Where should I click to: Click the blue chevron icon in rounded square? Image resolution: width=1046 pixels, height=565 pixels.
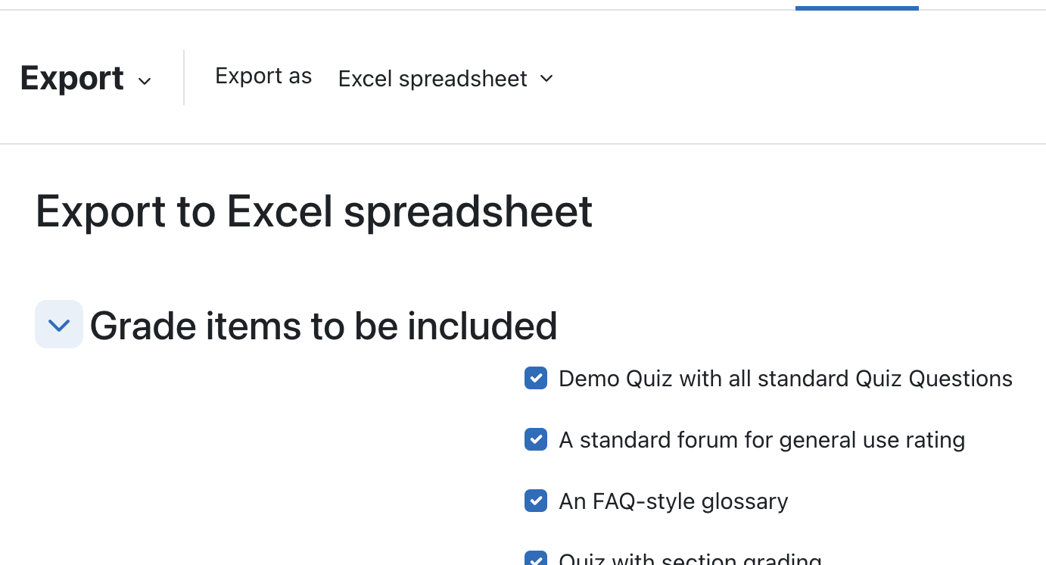[x=59, y=325]
